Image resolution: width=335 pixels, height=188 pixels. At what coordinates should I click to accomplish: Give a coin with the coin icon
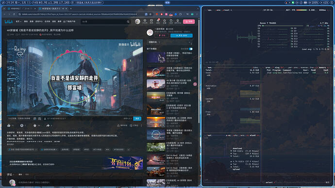21,125
